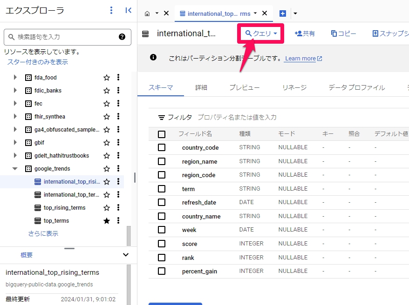
Task: Star the fda_food dataset
Action: [106, 78]
